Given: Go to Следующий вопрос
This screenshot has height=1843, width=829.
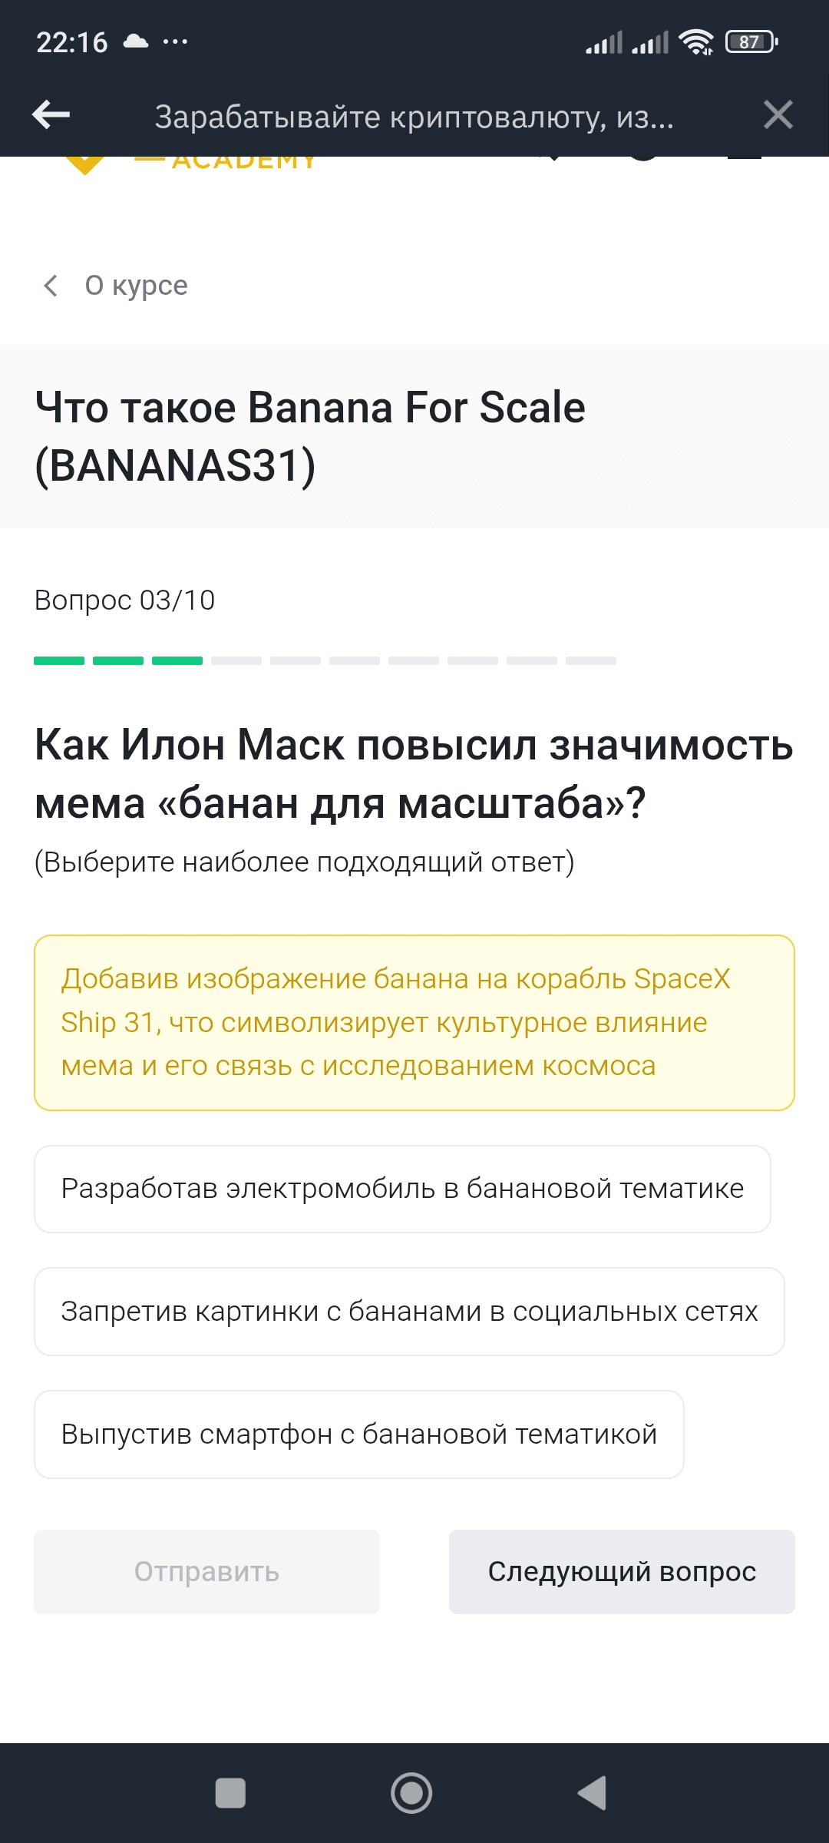Looking at the screenshot, I should (622, 1571).
